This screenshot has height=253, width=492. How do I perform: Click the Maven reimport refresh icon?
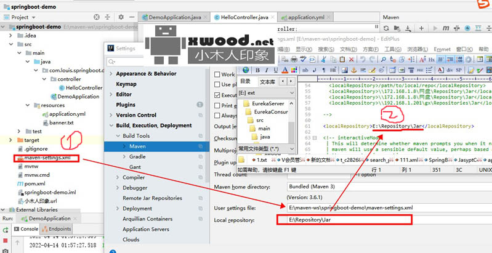point(386,28)
